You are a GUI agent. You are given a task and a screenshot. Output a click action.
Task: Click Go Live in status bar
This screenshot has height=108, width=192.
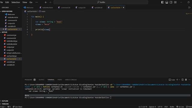180,107
